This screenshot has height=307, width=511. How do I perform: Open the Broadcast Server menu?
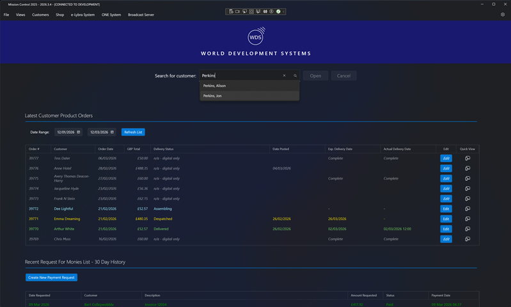[141, 14]
